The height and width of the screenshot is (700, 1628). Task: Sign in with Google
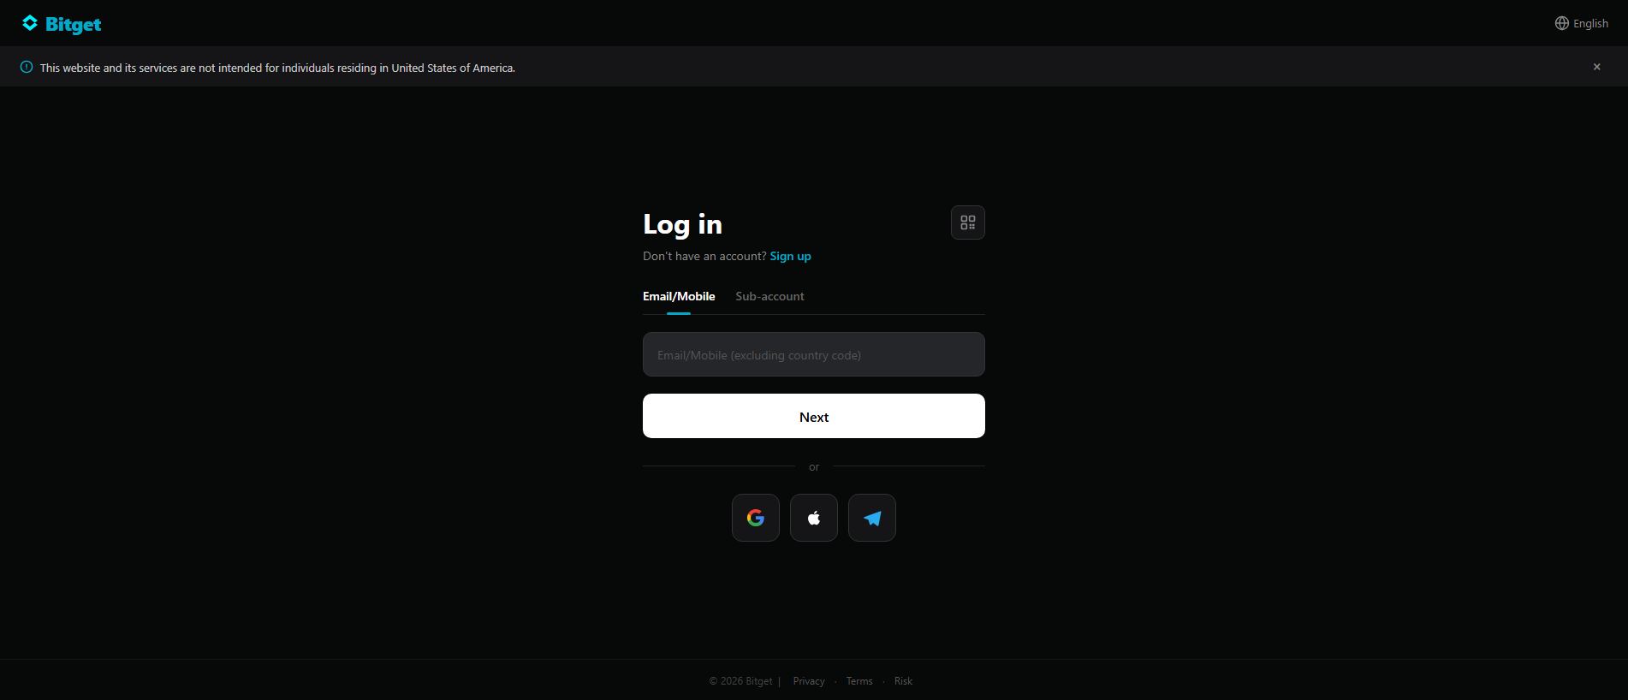coord(756,518)
